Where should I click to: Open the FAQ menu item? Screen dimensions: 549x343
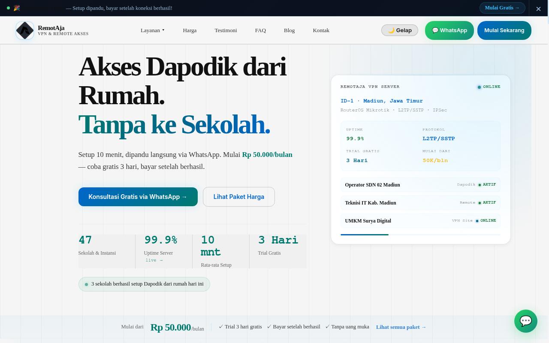click(x=260, y=30)
